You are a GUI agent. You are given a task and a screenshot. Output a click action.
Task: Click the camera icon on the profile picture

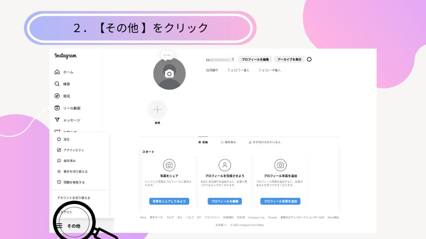169,74
